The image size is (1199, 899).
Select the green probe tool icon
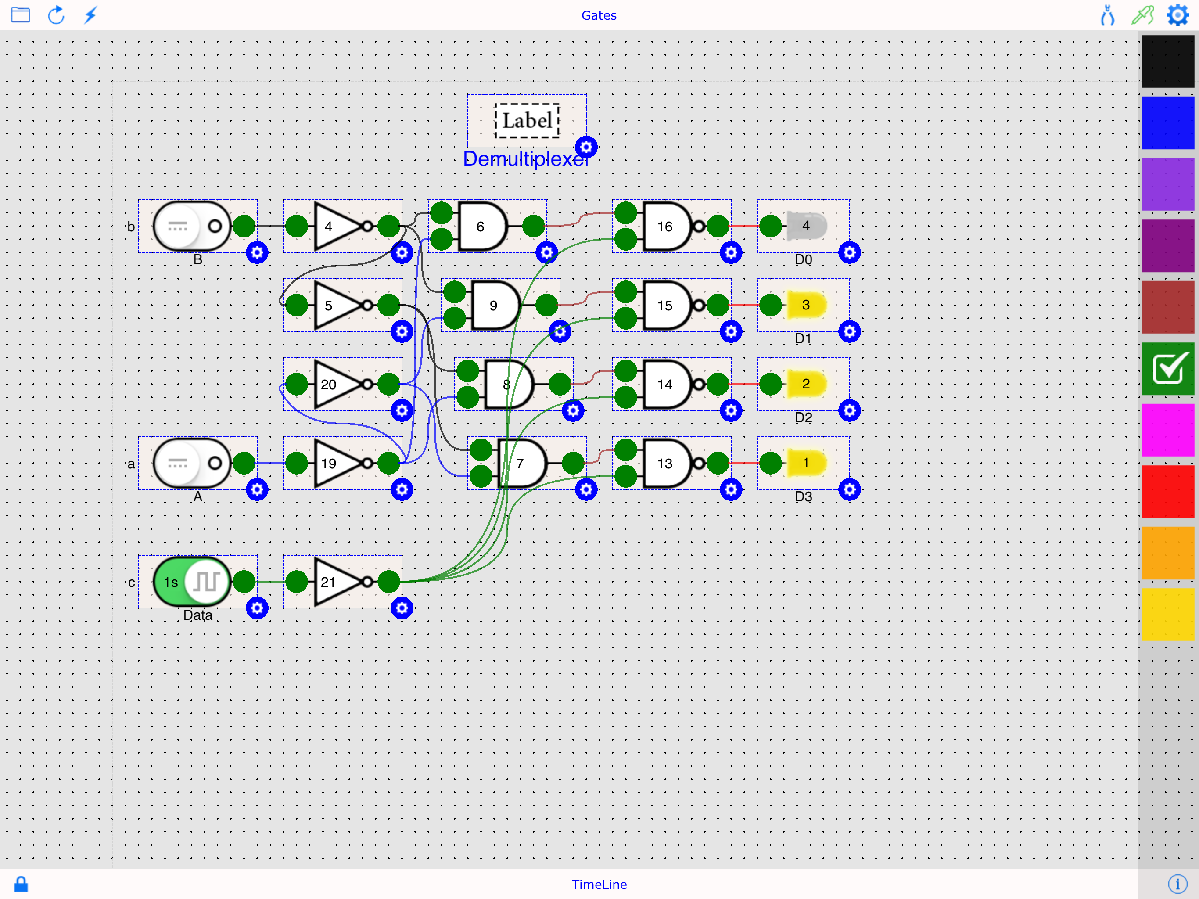coord(1143,14)
